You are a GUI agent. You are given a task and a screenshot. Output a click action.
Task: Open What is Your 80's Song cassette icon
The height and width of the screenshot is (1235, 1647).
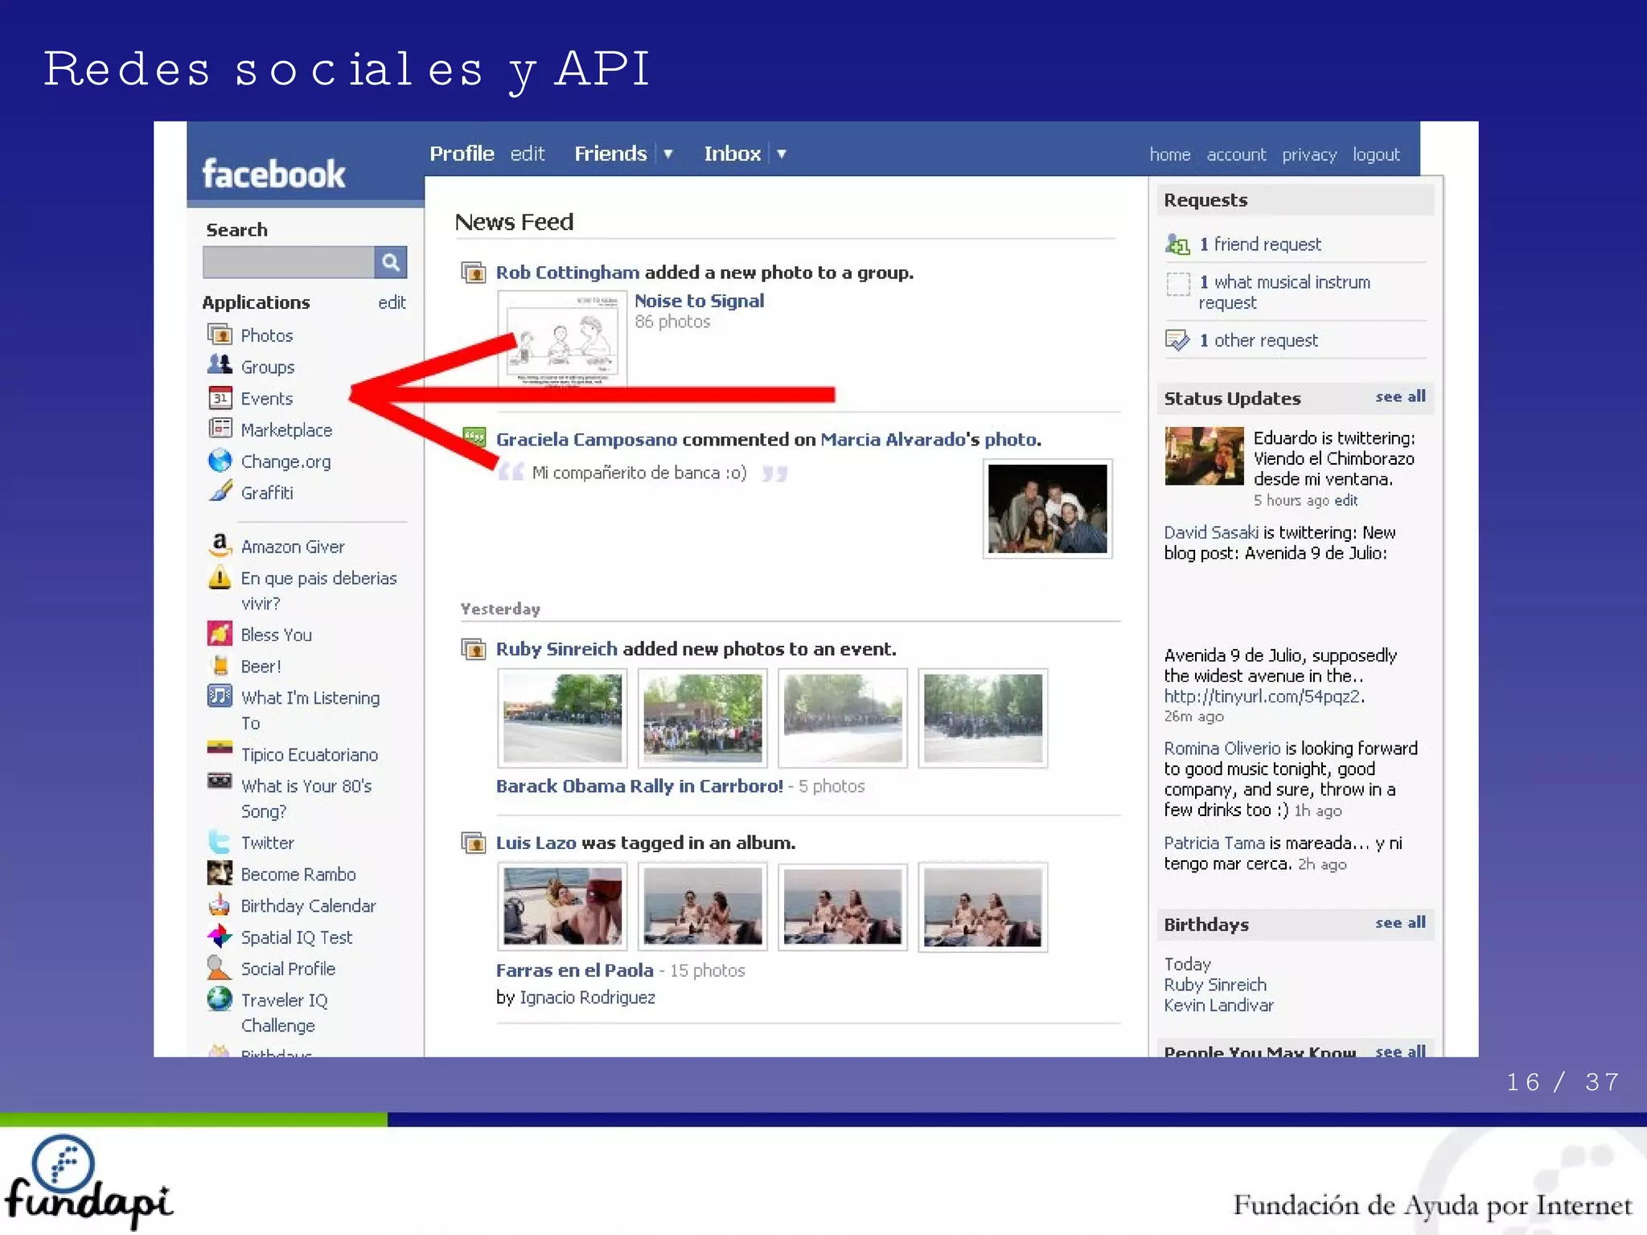(220, 781)
